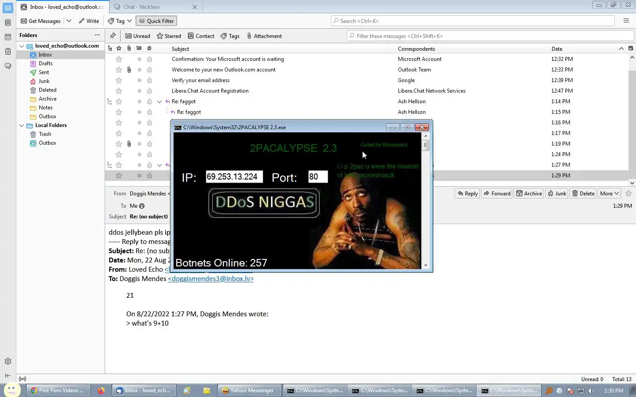Click the Windows Start orb
Viewport: 636px width, 397px height.
(x=12, y=390)
